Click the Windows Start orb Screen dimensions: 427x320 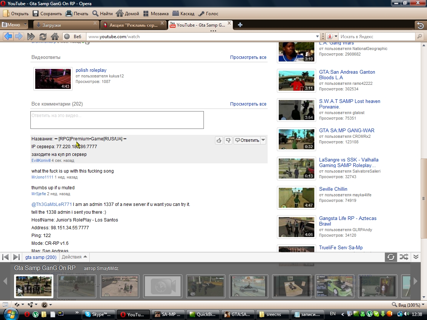(x=10, y=314)
